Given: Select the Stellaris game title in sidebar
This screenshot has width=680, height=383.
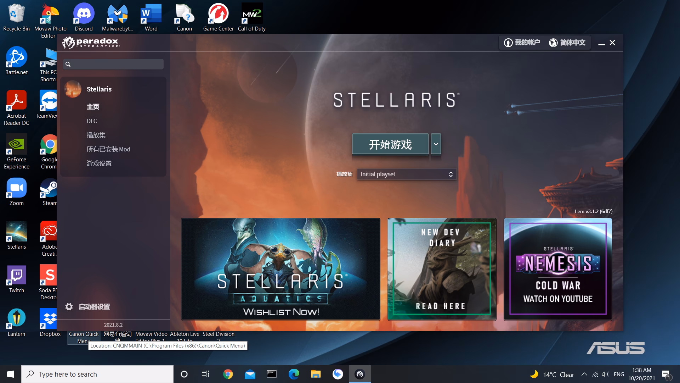Looking at the screenshot, I should [x=99, y=89].
